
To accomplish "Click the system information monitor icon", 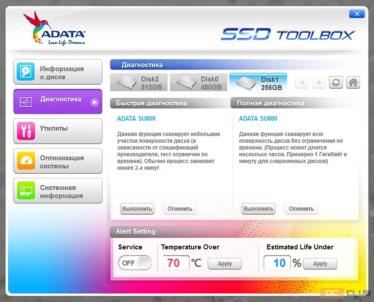I will coord(26,190).
